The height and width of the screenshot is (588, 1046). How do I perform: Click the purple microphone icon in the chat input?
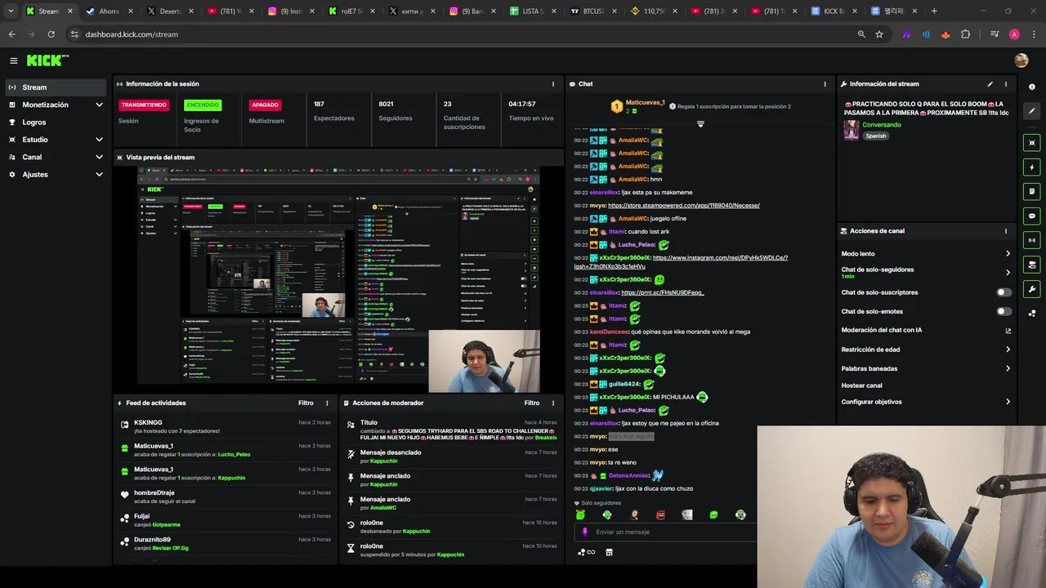(x=584, y=532)
